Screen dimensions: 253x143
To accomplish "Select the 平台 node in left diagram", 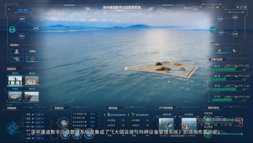I will point(36,27).
